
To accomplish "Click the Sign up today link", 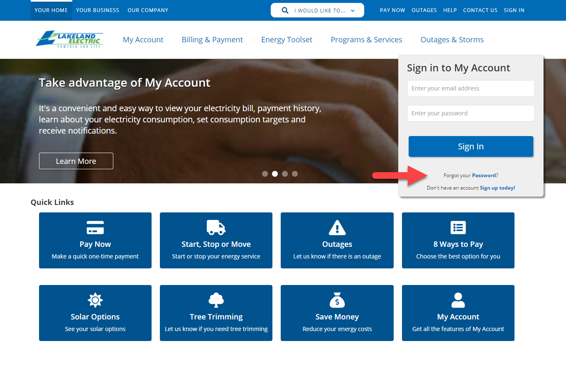I will click(x=497, y=188).
